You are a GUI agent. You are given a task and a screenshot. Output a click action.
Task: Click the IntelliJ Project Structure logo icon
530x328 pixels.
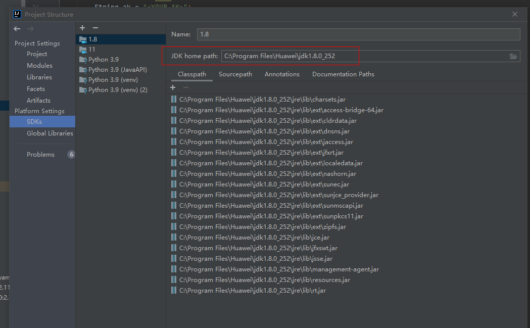pos(17,14)
